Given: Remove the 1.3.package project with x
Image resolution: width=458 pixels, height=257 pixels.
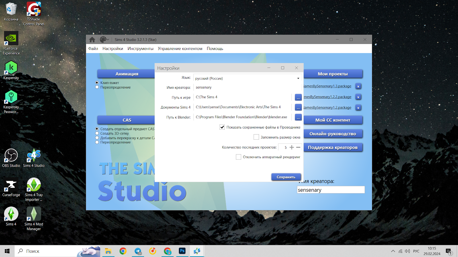Looking at the screenshot, I should point(358,86).
